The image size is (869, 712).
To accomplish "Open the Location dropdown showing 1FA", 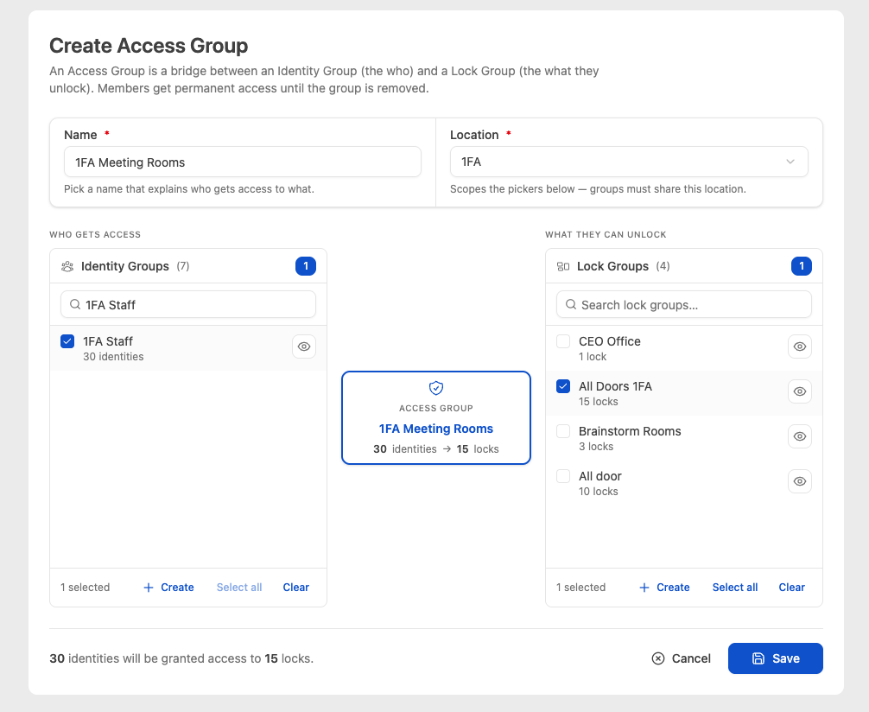I will coord(629,162).
